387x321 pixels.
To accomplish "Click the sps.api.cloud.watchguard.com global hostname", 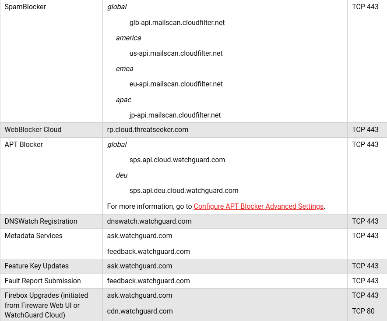I will click(177, 160).
